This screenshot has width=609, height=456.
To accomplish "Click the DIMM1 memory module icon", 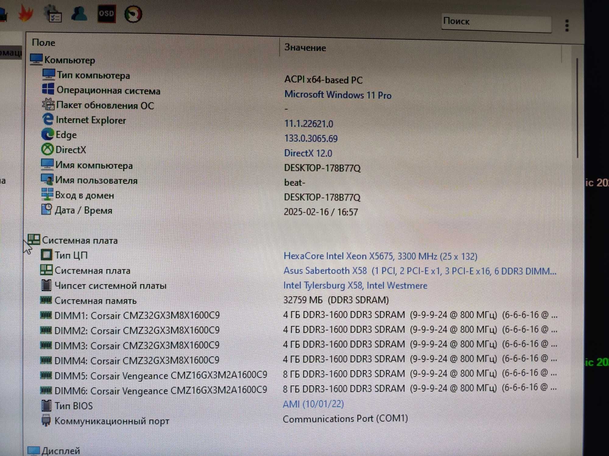I will coord(46,315).
